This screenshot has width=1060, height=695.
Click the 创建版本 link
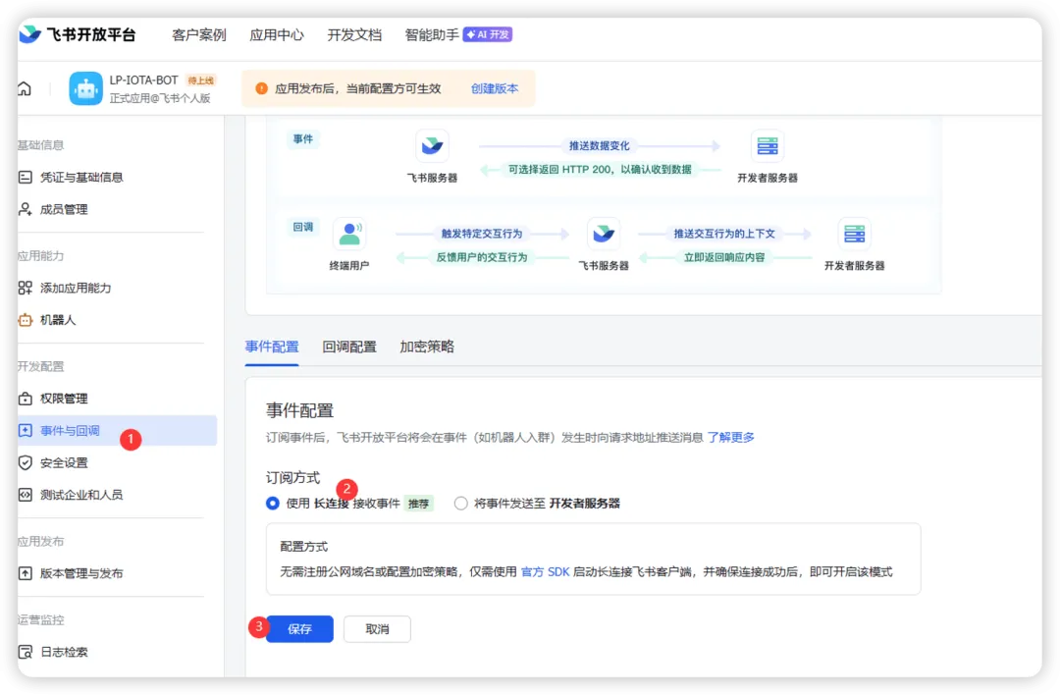click(495, 88)
